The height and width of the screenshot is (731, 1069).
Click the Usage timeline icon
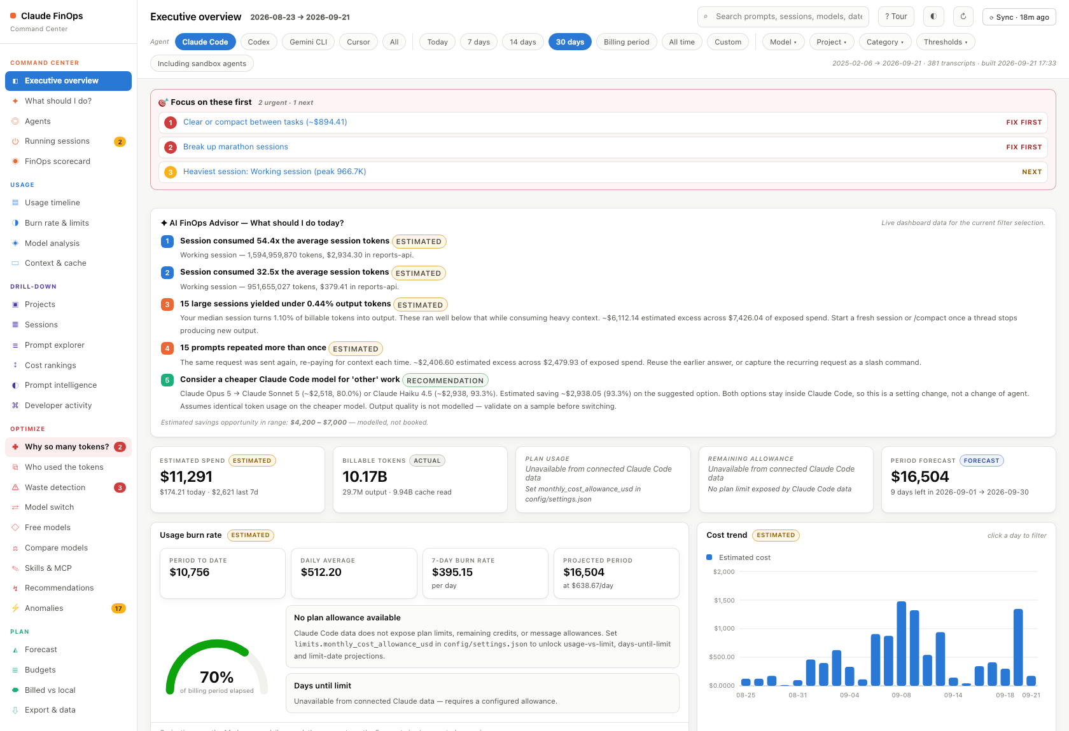click(x=15, y=203)
